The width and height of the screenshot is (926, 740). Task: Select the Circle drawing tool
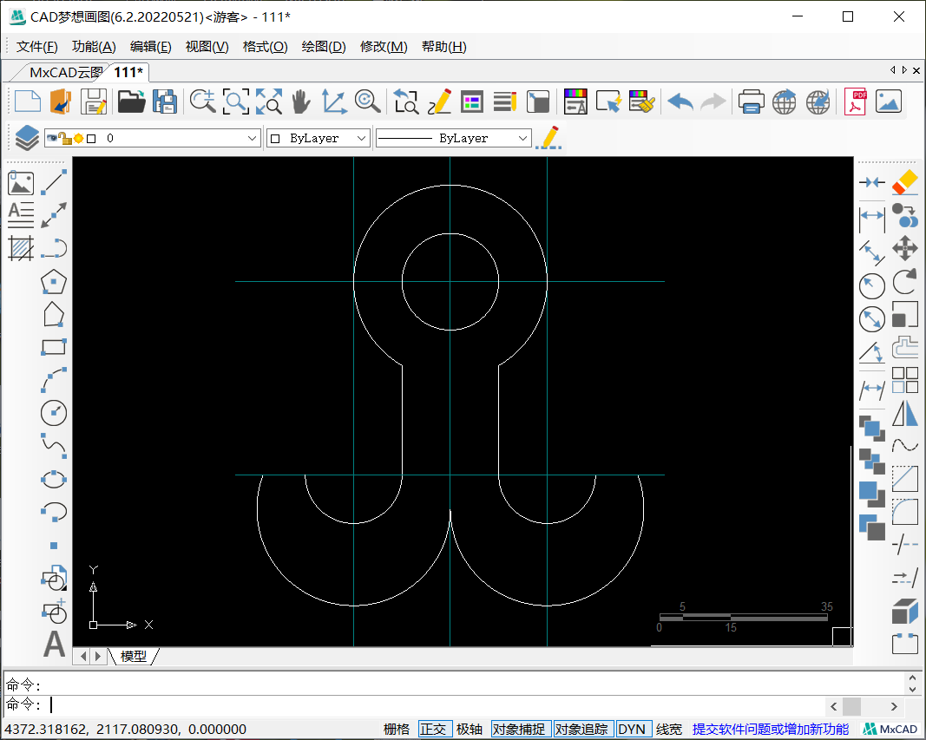click(54, 412)
